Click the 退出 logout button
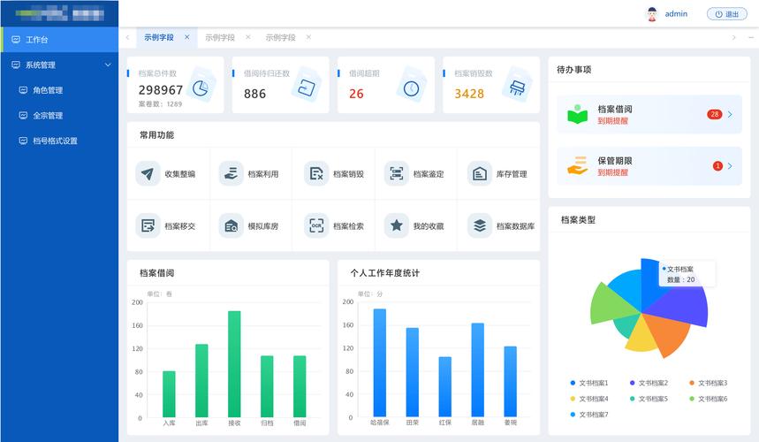The image size is (759, 442). click(x=726, y=14)
